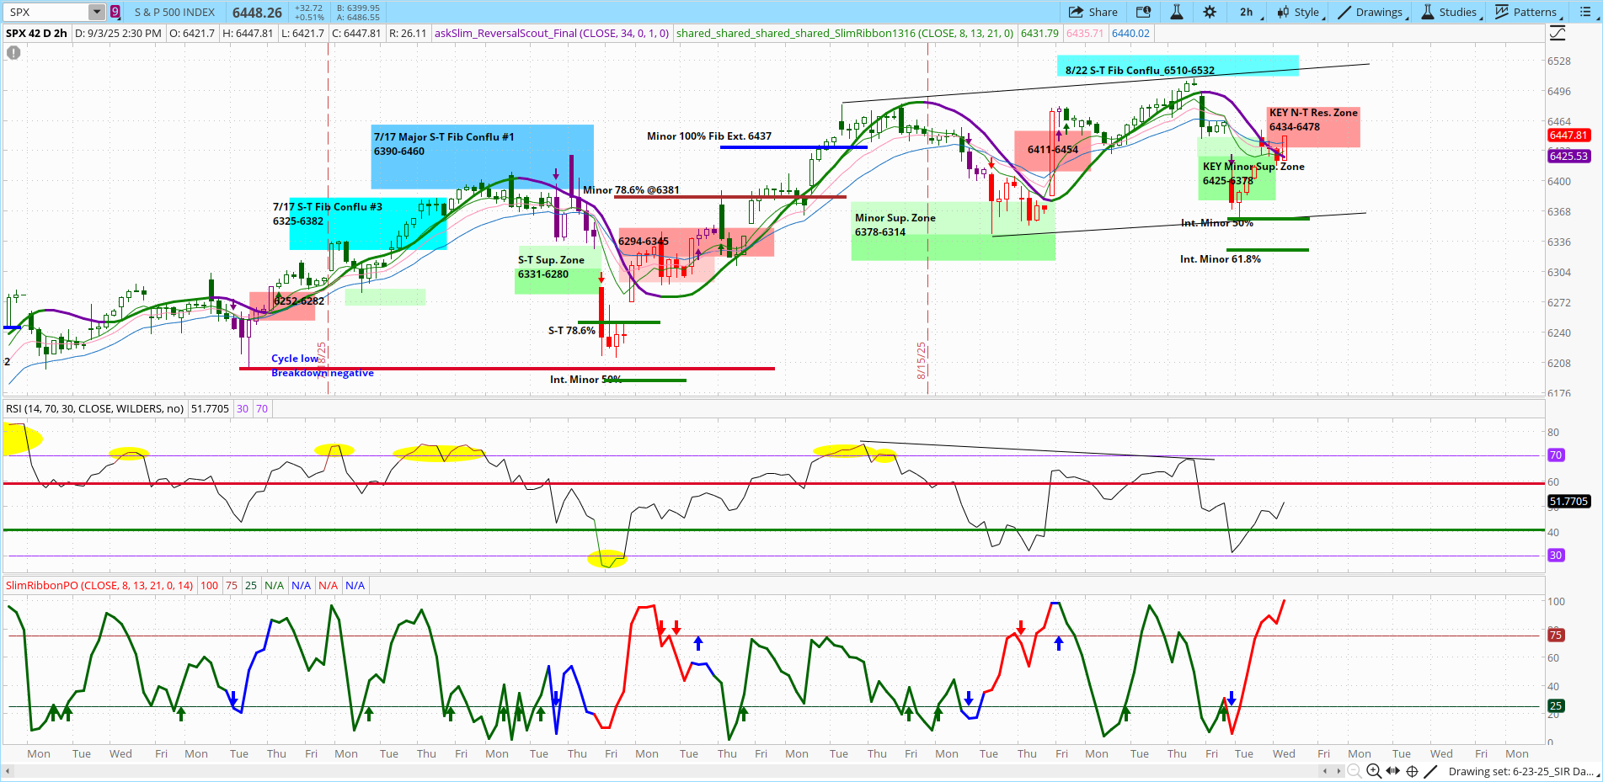Click the small chart icon at the right of the study row
Screen dimensions: 1603x782
click(1558, 32)
